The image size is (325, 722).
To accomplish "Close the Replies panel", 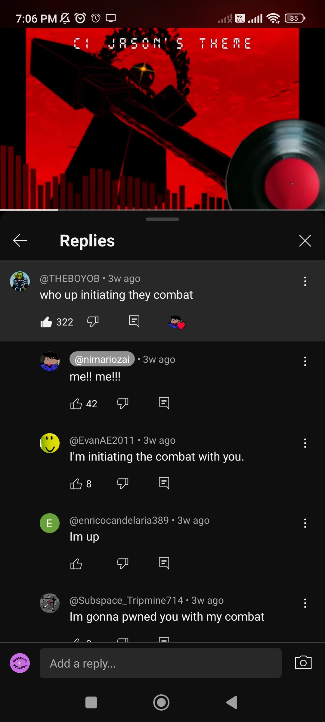I will click(x=305, y=241).
